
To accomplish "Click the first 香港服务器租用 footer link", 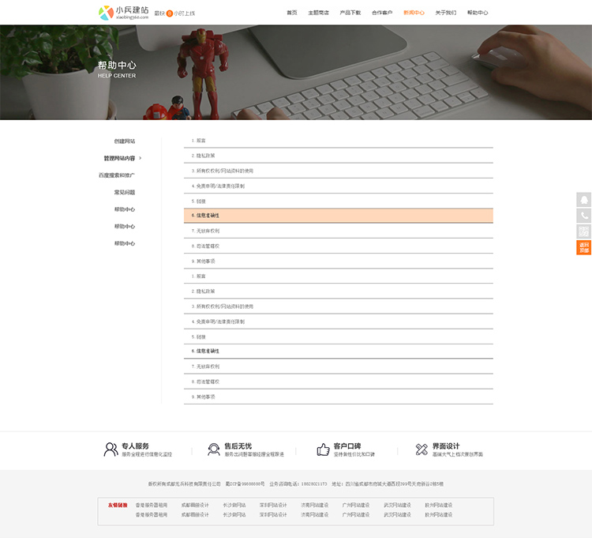I will pos(152,505).
